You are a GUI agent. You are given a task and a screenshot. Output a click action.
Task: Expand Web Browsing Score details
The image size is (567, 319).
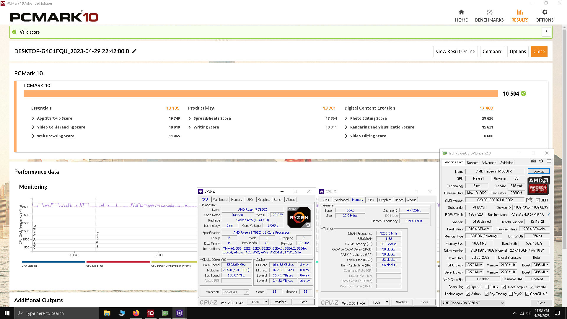(x=33, y=136)
